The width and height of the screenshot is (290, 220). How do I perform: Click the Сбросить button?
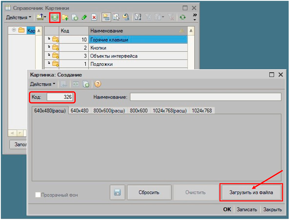tap(149, 193)
